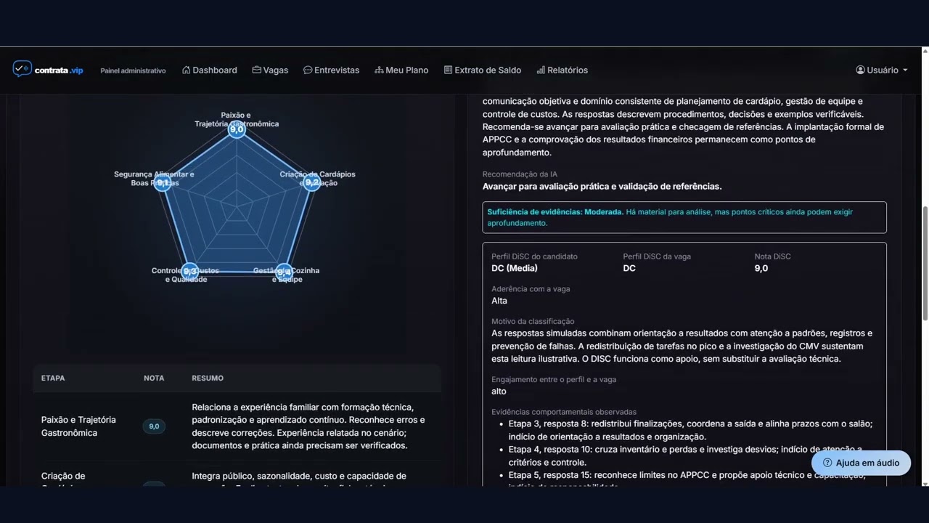Go to the Vagas page
The width and height of the screenshot is (929, 523).
tap(270, 70)
